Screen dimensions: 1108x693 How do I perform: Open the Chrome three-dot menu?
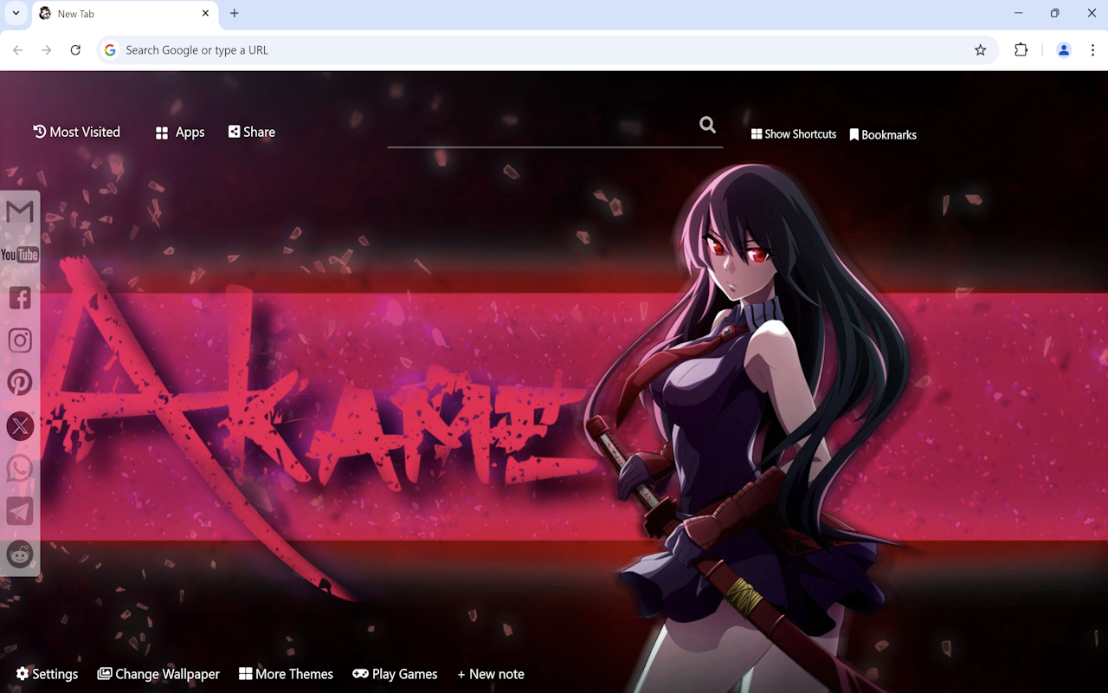(1092, 49)
